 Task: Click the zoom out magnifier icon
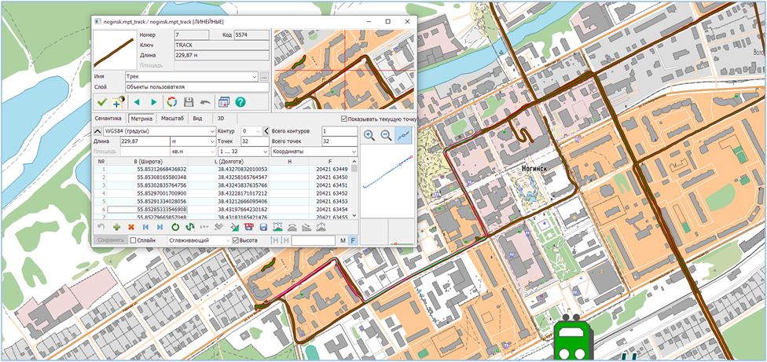[x=386, y=135]
